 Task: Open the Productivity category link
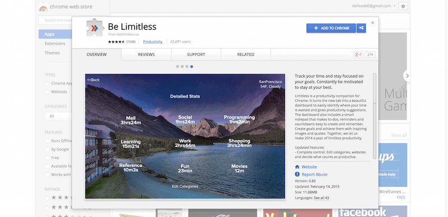coord(152,42)
